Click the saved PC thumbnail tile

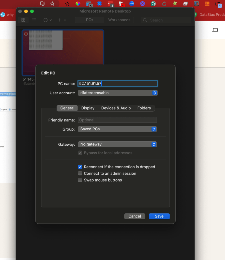(63, 53)
